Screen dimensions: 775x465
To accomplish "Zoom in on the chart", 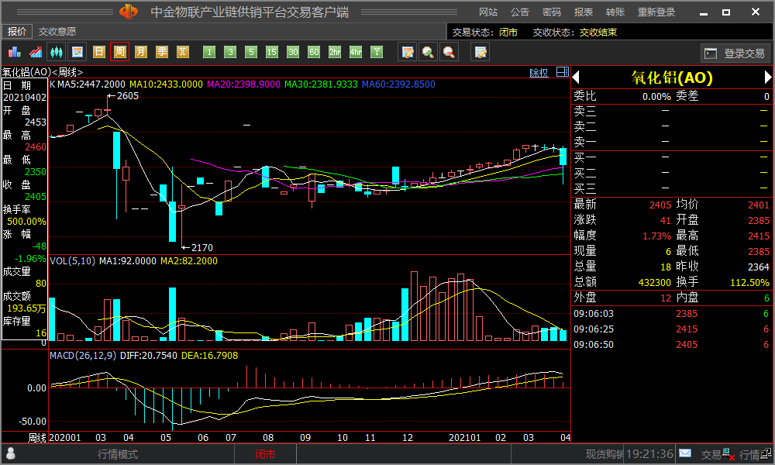I will click(428, 52).
